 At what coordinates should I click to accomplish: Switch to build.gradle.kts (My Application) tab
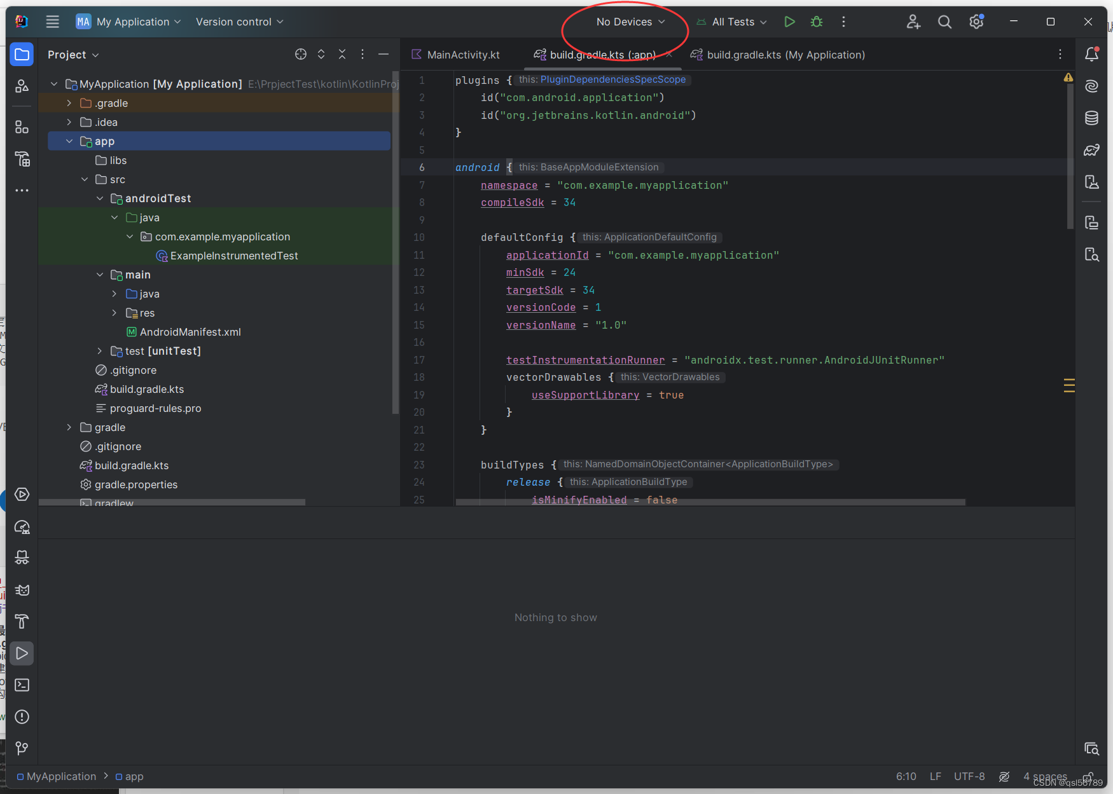[778, 55]
